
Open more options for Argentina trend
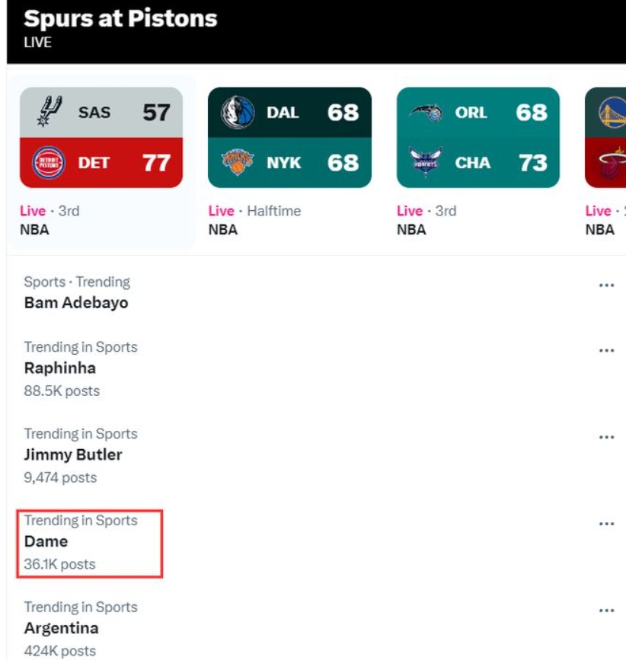(606, 611)
